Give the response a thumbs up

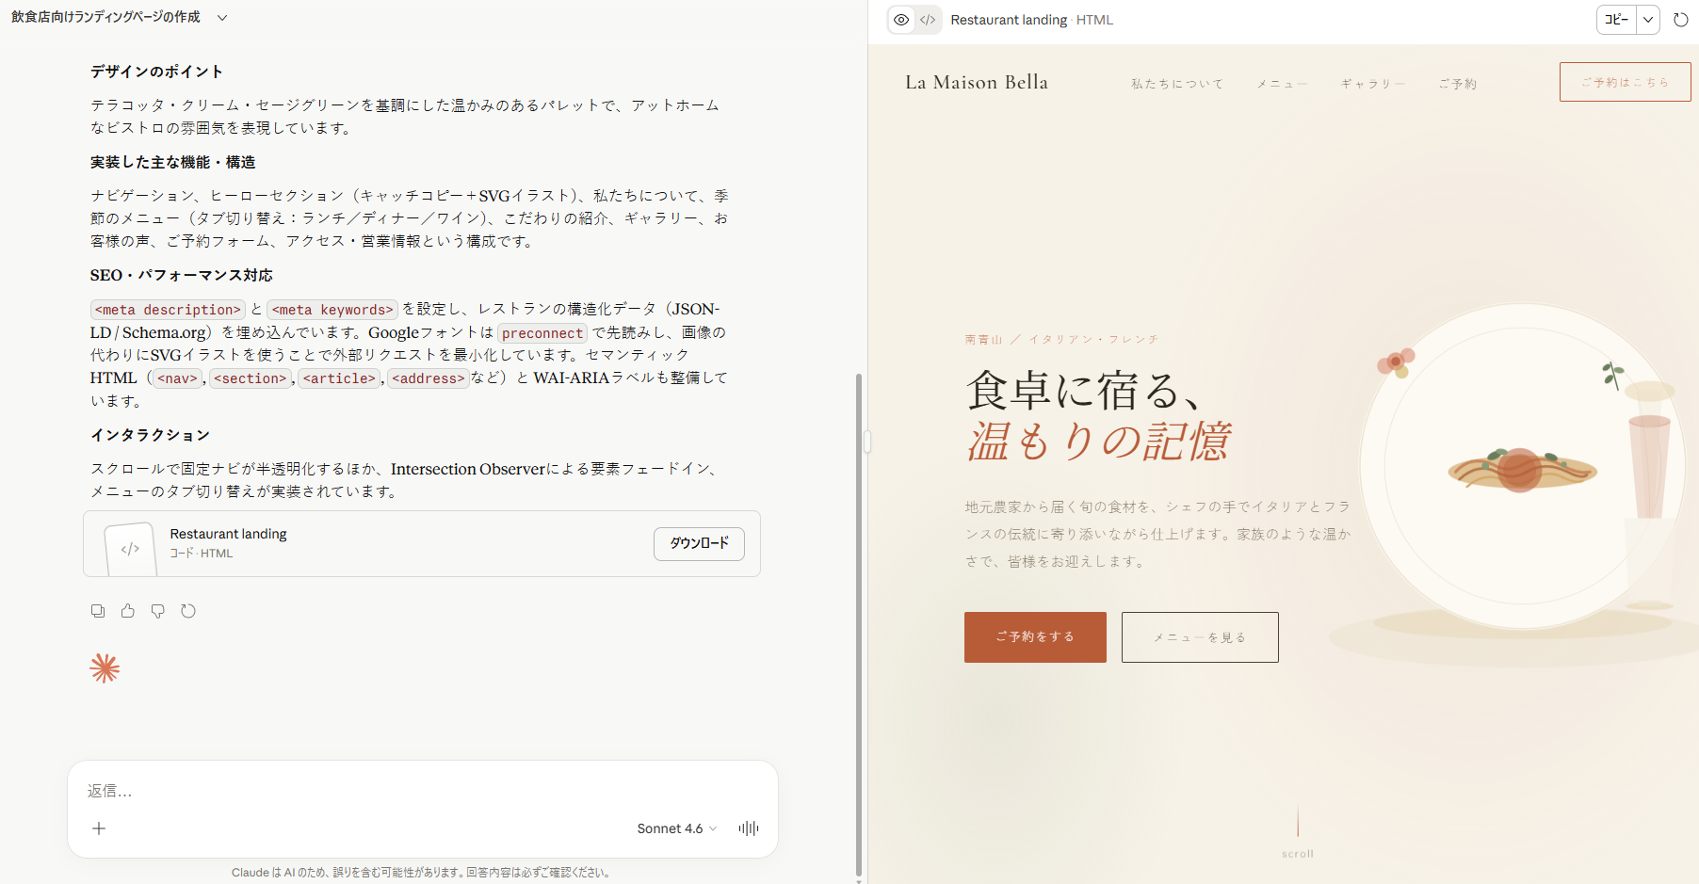128,611
